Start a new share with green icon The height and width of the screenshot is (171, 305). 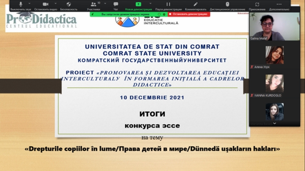click(x=138, y=4)
